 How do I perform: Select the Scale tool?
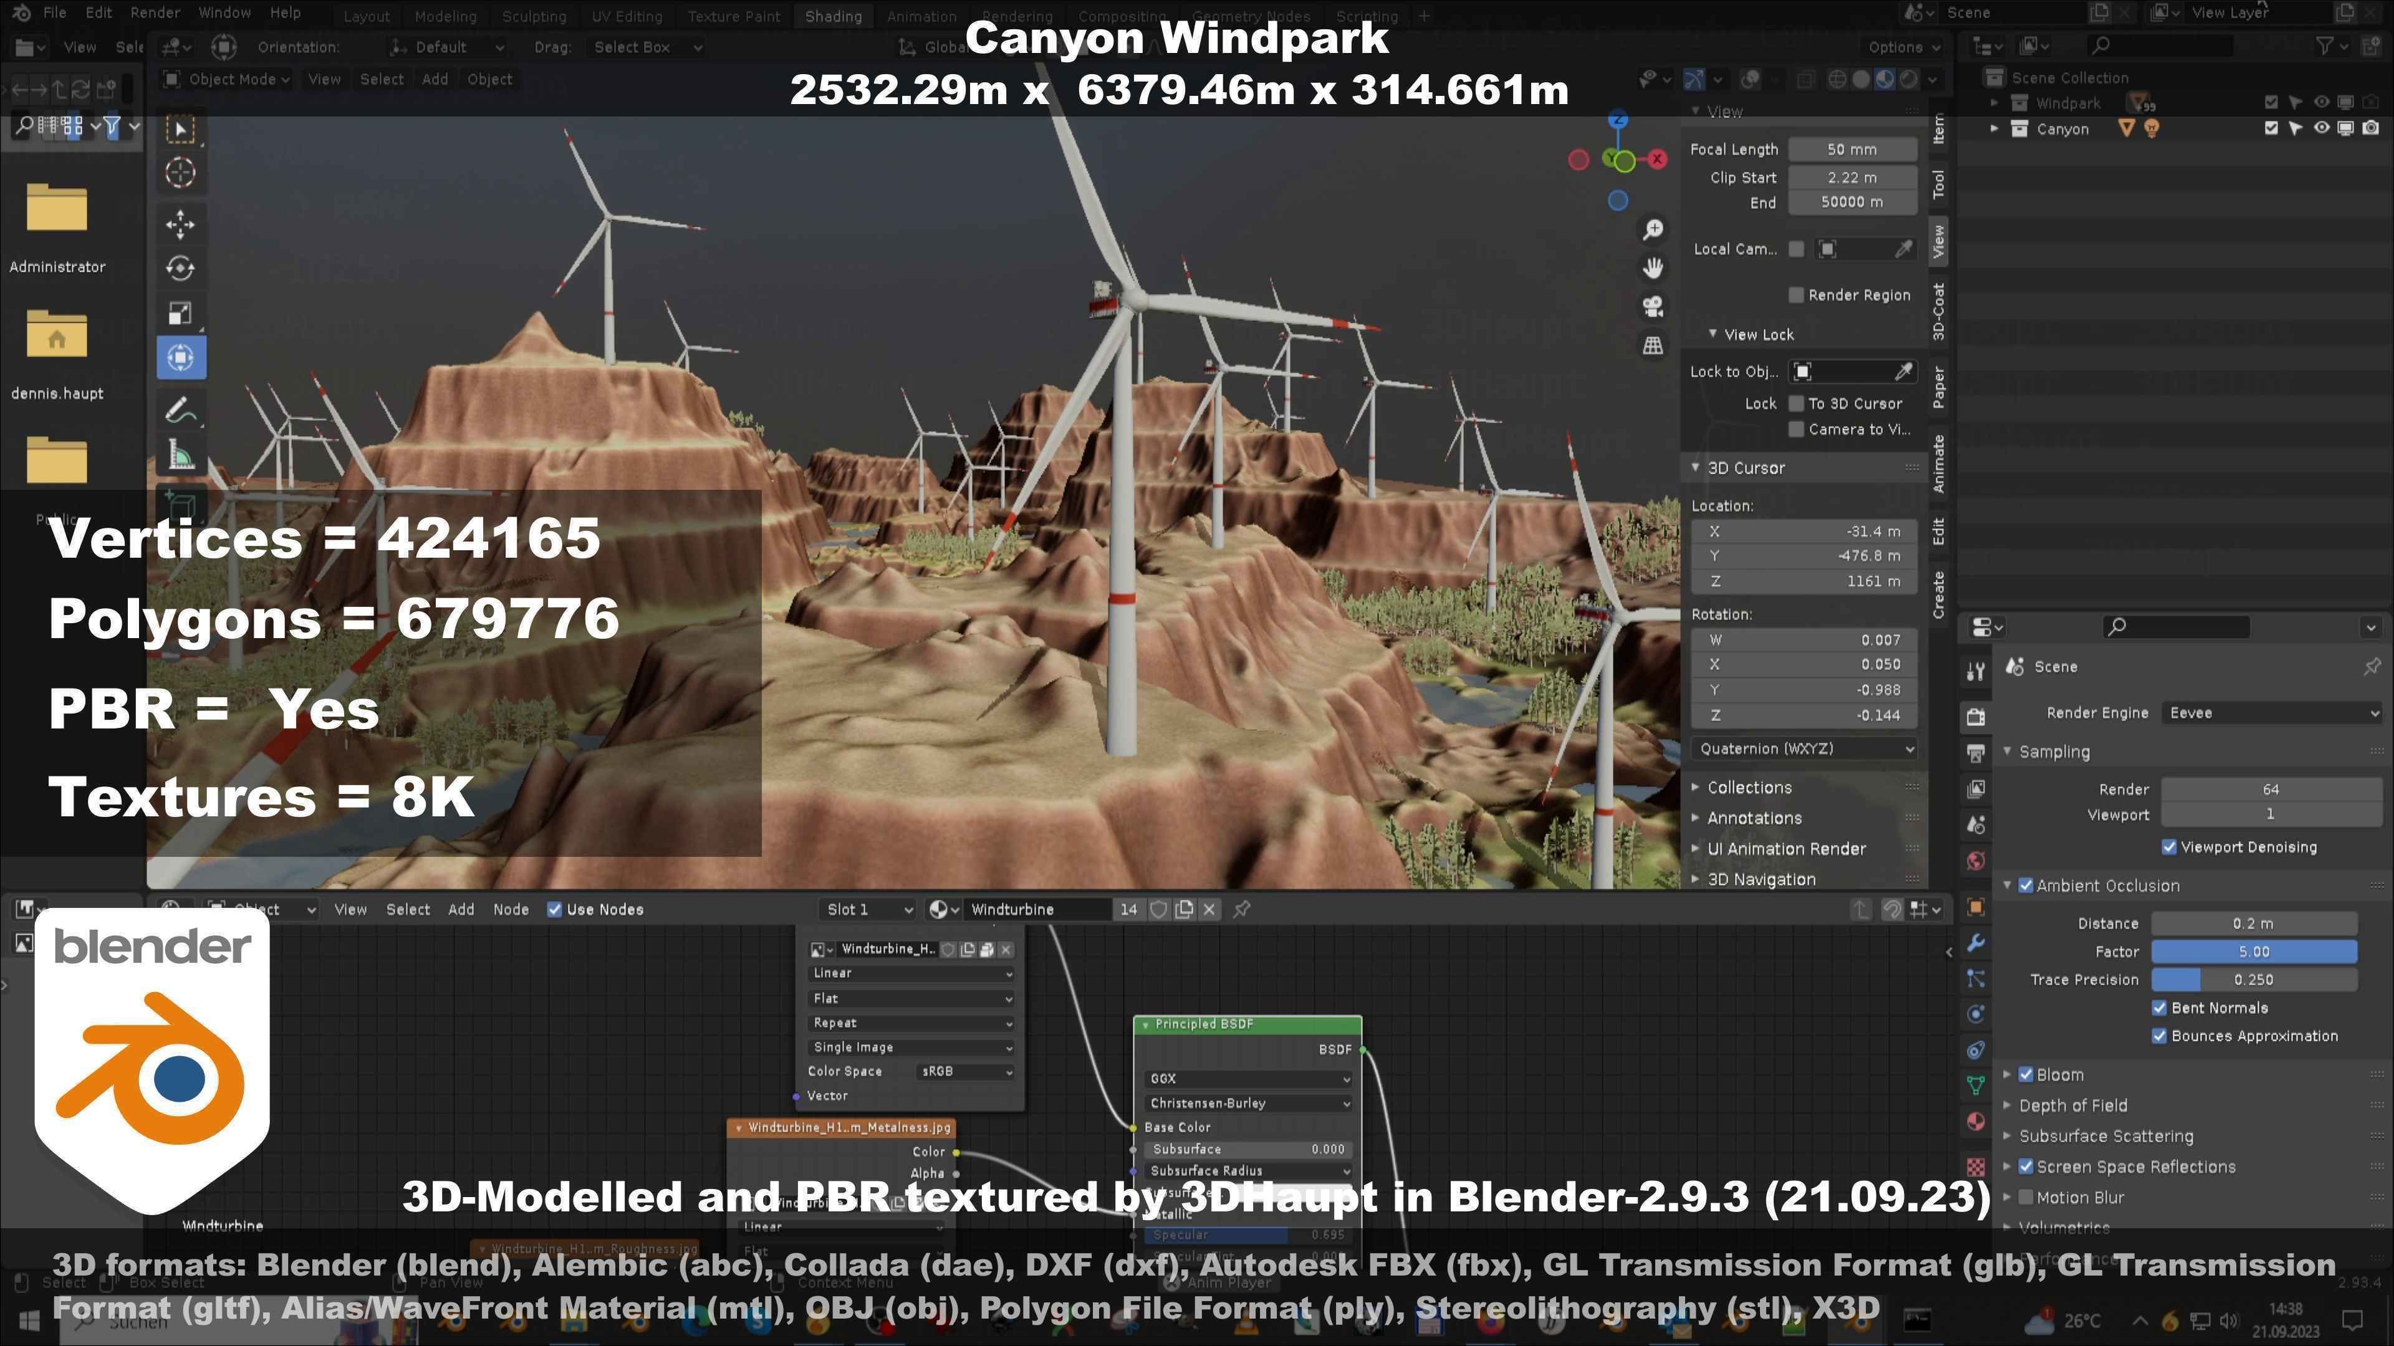[x=180, y=313]
